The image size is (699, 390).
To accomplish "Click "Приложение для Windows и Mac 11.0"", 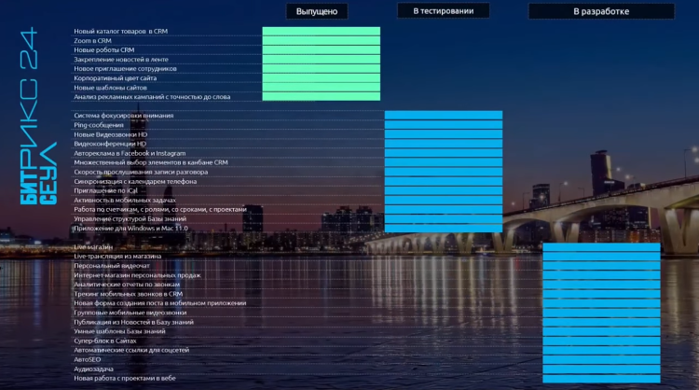I will point(131,228).
